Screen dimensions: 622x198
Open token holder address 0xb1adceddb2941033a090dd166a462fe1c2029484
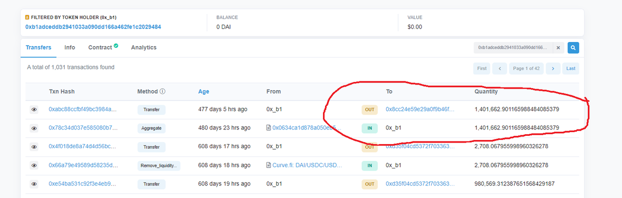coord(93,26)
